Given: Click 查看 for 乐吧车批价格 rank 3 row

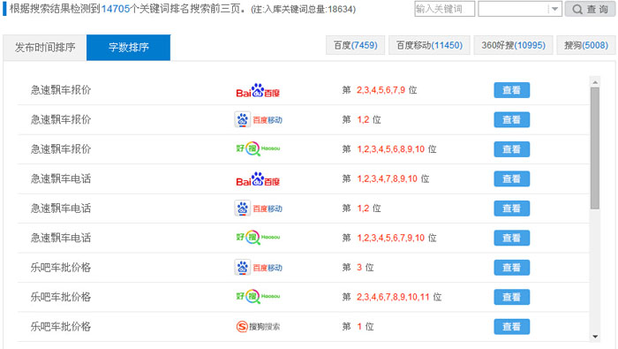Looking at the screenshot, I should point(511,268).
